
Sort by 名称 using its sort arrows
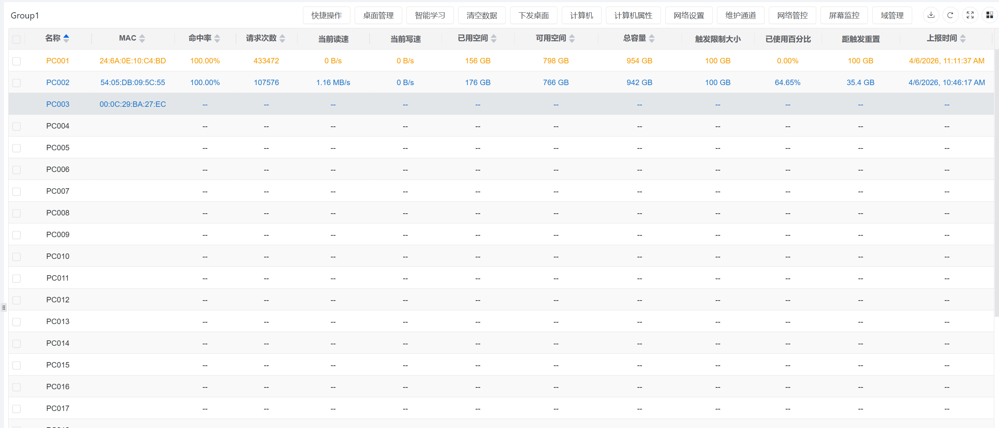tap(66, 38)
